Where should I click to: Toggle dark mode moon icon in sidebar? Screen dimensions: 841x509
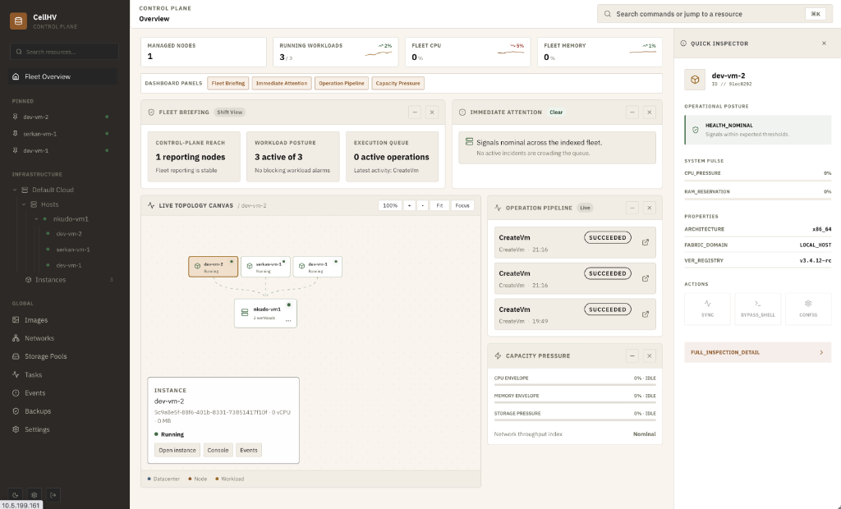point(16,495)
